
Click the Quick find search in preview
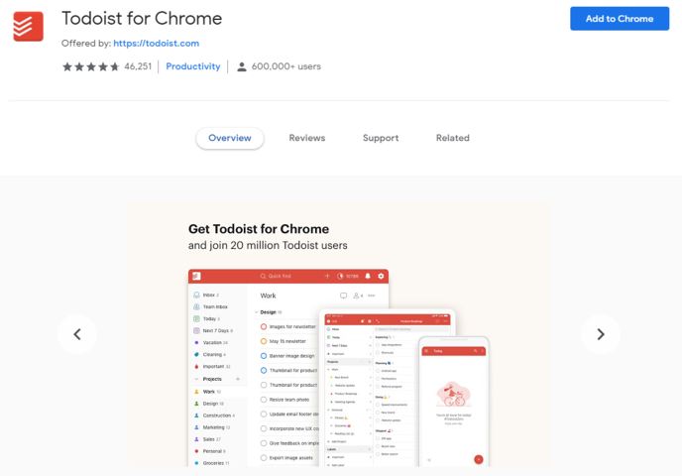pos(276,277)
